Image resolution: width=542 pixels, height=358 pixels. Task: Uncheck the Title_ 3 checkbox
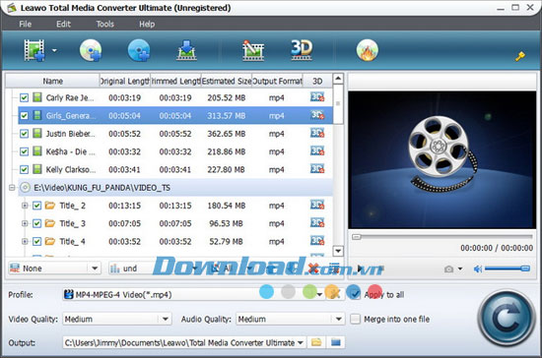click(x=37, y=223)
